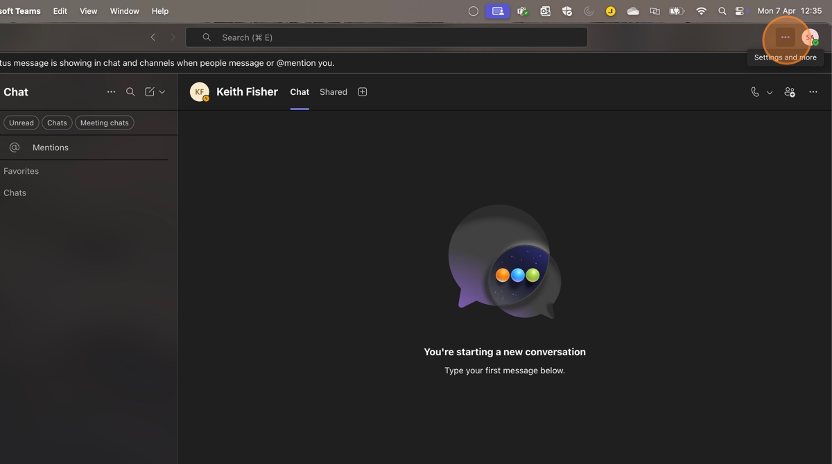Click the Keith Fisher name header

tap(247, 91)
